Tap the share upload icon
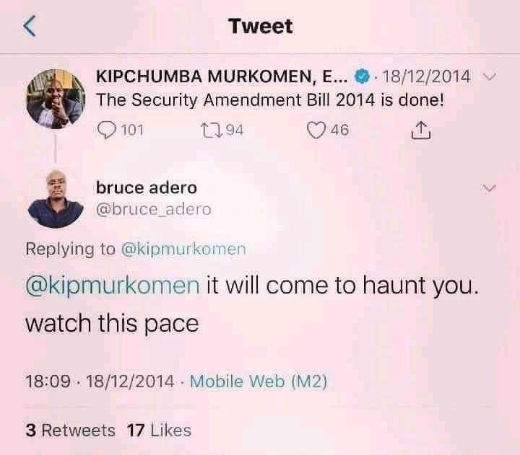The image size is (520, 455). [421, 130]
